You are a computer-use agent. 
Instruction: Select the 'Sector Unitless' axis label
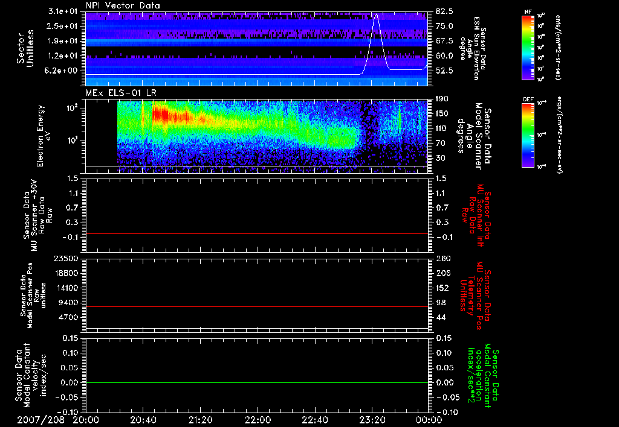pos(25,48)
